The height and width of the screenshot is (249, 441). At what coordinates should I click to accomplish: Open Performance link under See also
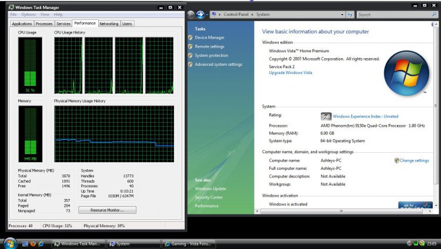(206, 206)
